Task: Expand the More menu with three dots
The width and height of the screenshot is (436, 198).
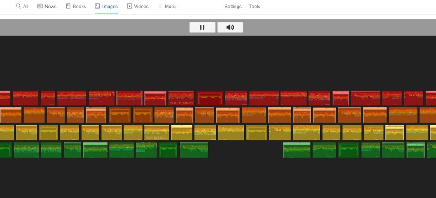Action: coord(167,7)
